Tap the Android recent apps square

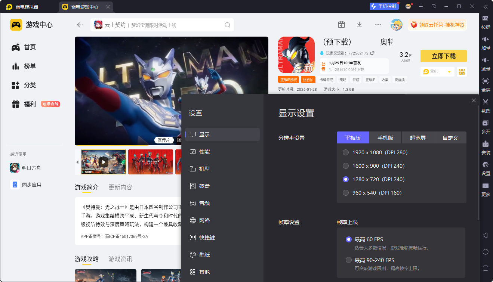pos(485,268)
